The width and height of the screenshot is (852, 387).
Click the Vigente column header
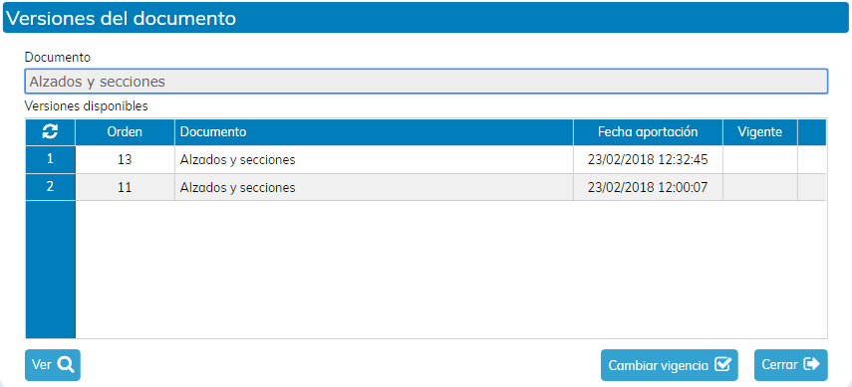(x=759, y=132)
